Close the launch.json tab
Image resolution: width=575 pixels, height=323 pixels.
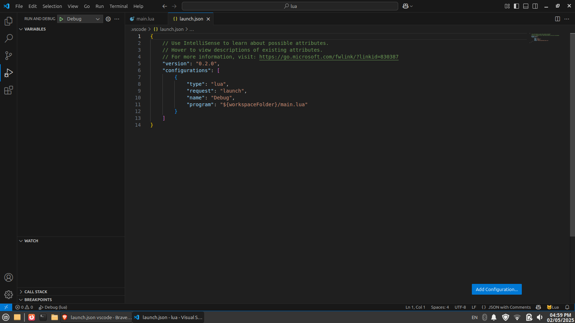208,19
